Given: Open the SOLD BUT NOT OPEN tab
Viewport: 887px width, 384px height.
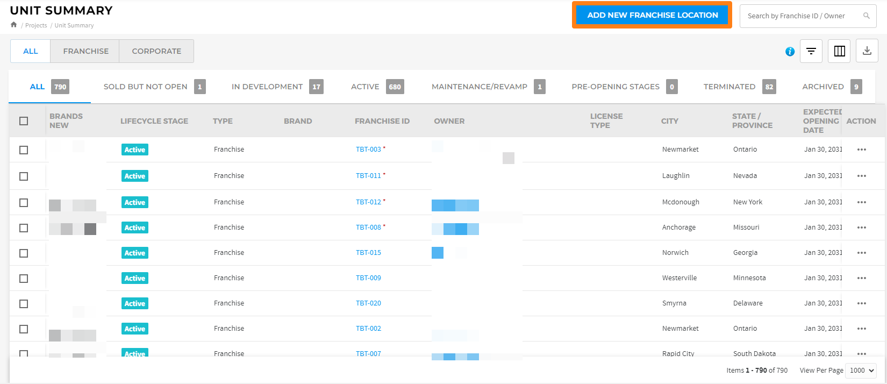Looking at the screenshot, I should pos(154,87).
